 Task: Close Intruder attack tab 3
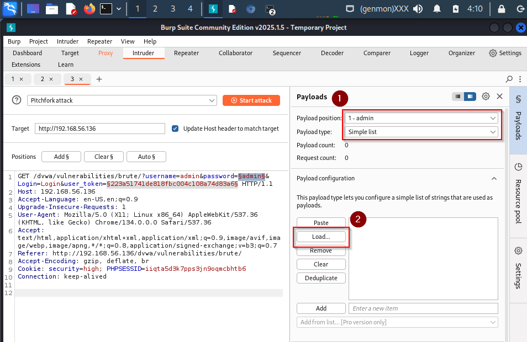[81, 79]
